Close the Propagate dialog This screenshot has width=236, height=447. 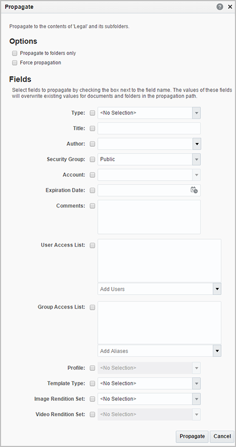click(230, 7)
